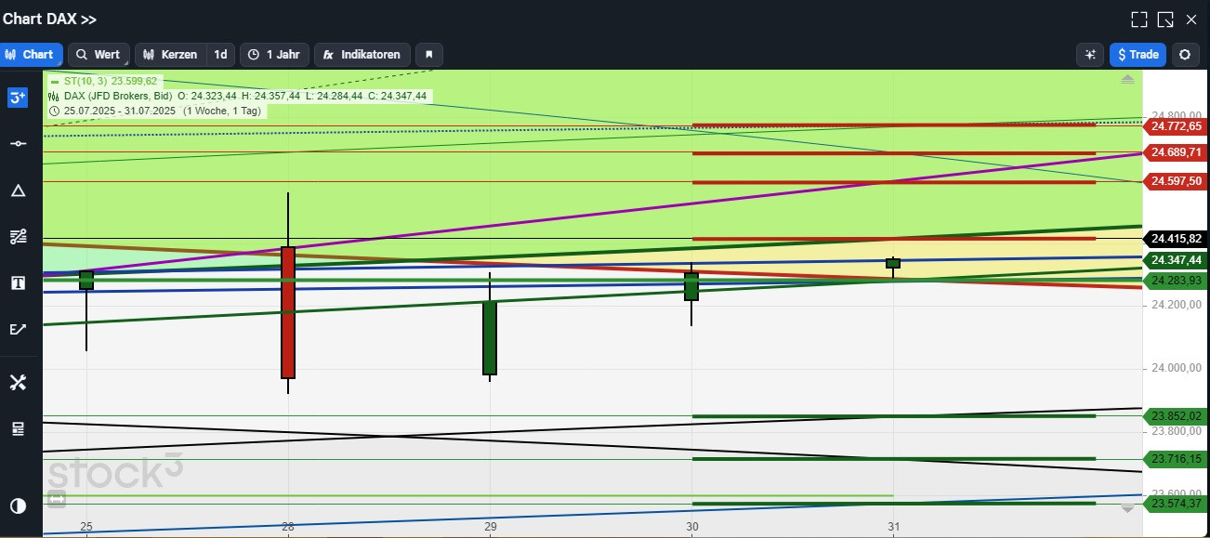This screenshot has height=538, width=1210.
Task: Select the large red candle on the 28th
Action: click(288, 312)
